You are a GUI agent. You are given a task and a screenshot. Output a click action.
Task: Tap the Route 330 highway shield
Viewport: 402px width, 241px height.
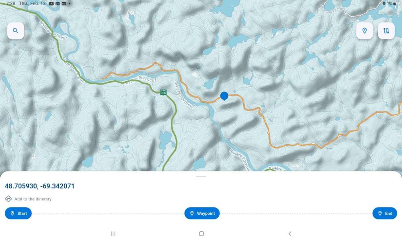point(163,92)
